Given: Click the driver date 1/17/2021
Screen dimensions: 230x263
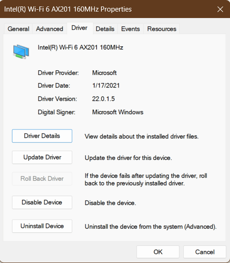Looking at the screenshot, I should pos(106,86).
